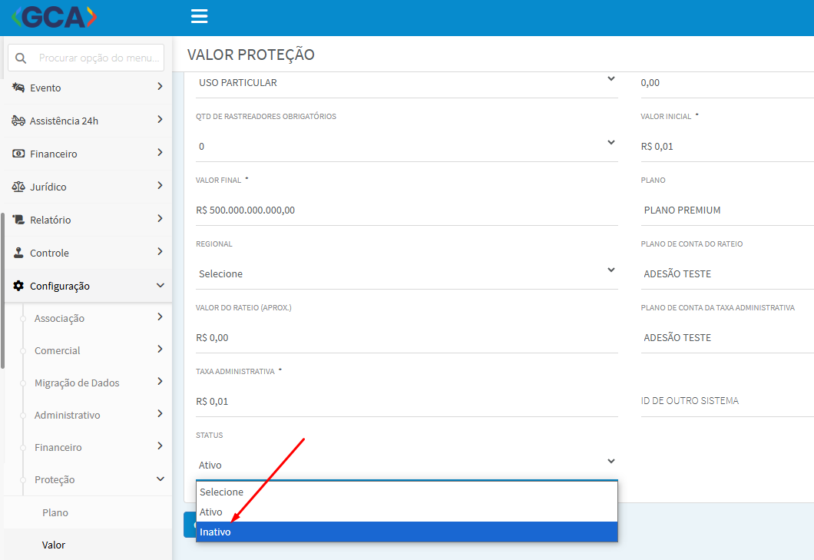
Task: Collapse the Proteção submenu chevron
Action: 160,479
